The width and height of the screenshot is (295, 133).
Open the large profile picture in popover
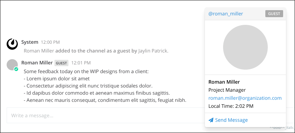[245, 47]
